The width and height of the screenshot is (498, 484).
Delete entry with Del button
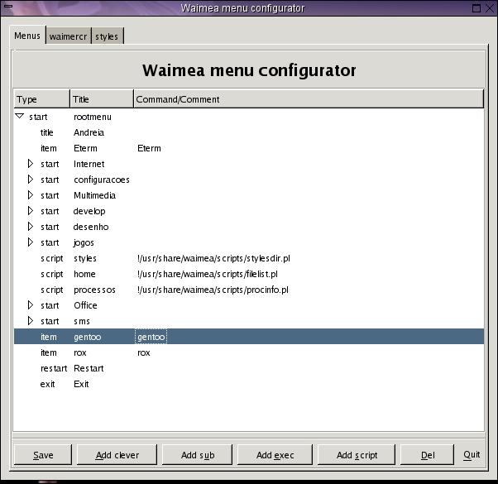coord(427,455)
